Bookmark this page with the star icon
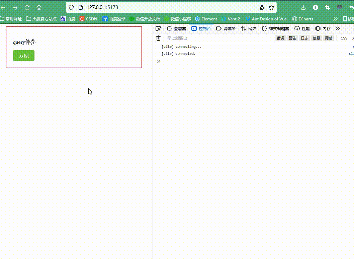The height and width of the screenshot is (259, 354). coord(271,7)
